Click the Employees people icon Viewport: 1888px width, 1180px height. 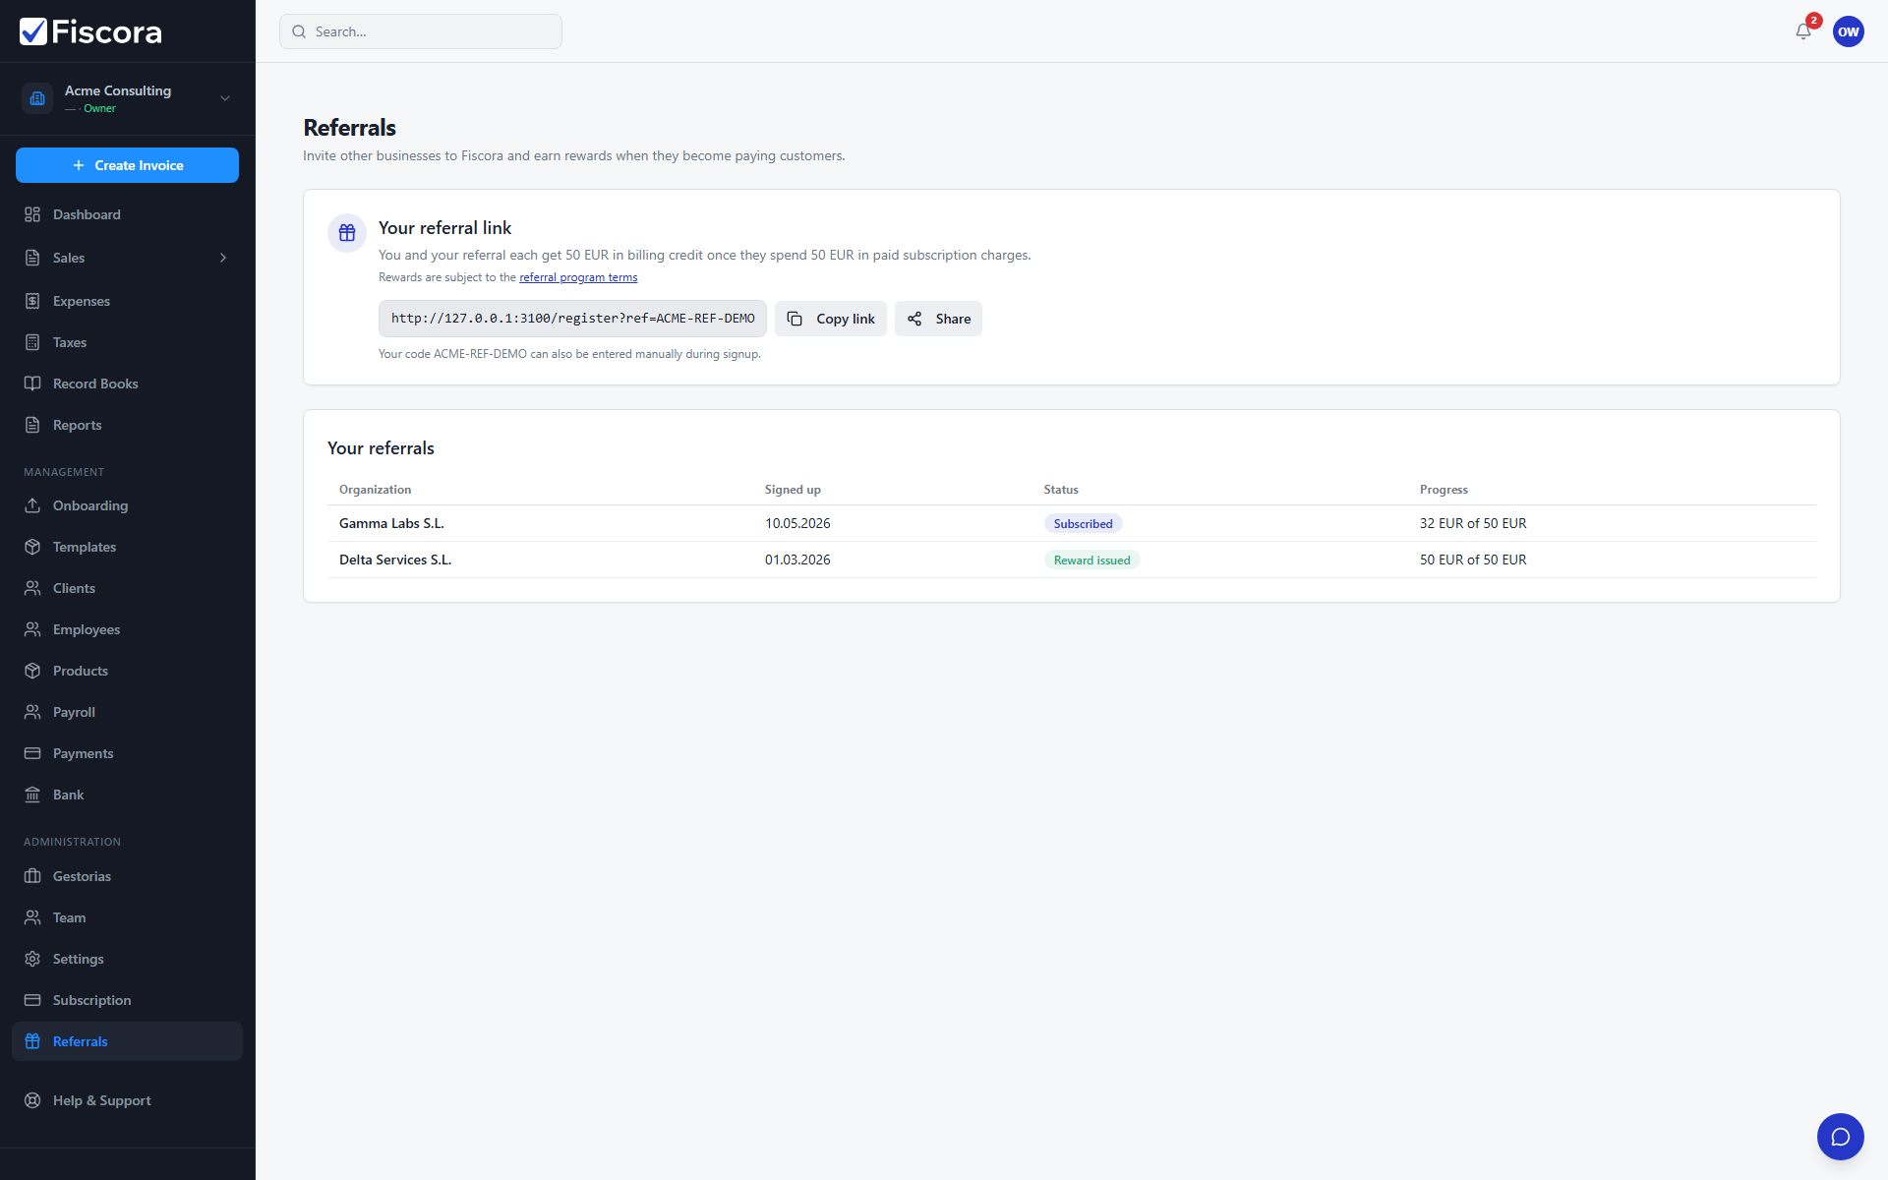coord(32,629)
